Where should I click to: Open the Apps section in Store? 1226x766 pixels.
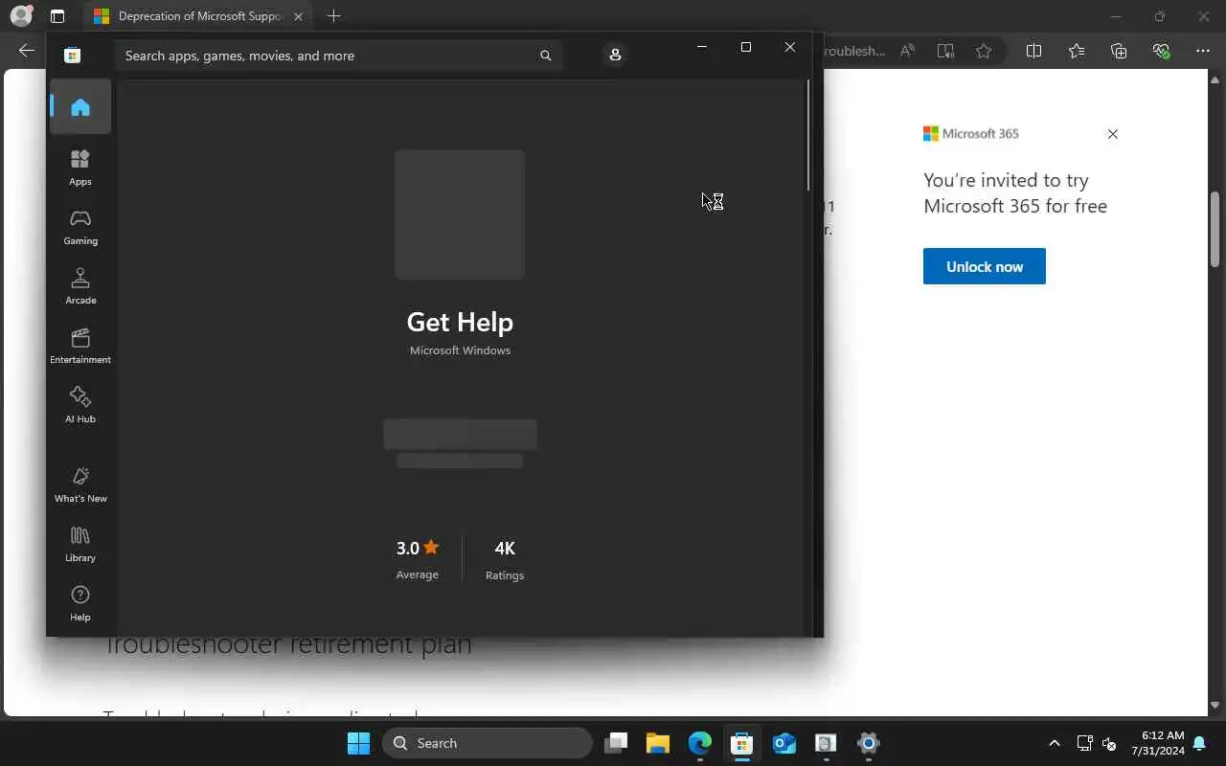click(80, 168)
